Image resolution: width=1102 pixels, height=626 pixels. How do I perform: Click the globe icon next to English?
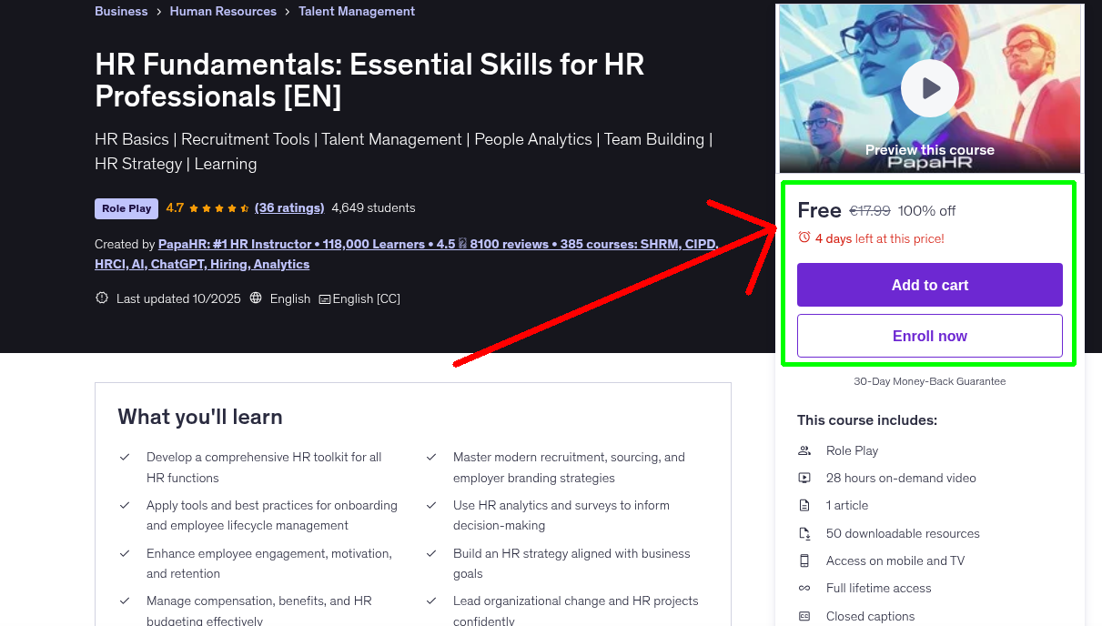point(256,298)
